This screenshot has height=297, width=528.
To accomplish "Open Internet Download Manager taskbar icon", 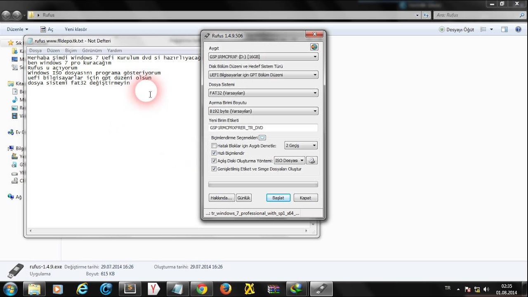I will pyautogui.click(x=297, y=289).
